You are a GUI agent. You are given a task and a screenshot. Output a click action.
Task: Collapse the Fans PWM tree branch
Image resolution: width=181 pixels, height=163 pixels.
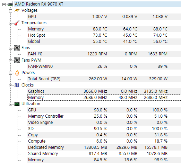(10, 61)
